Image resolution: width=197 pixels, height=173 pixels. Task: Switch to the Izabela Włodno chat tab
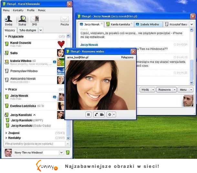coord(148,24)
